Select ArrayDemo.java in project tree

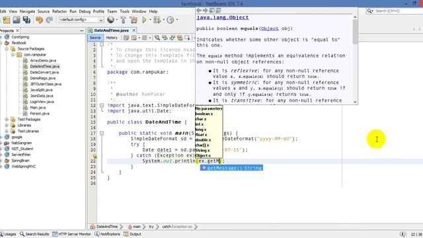click(43, 61)
